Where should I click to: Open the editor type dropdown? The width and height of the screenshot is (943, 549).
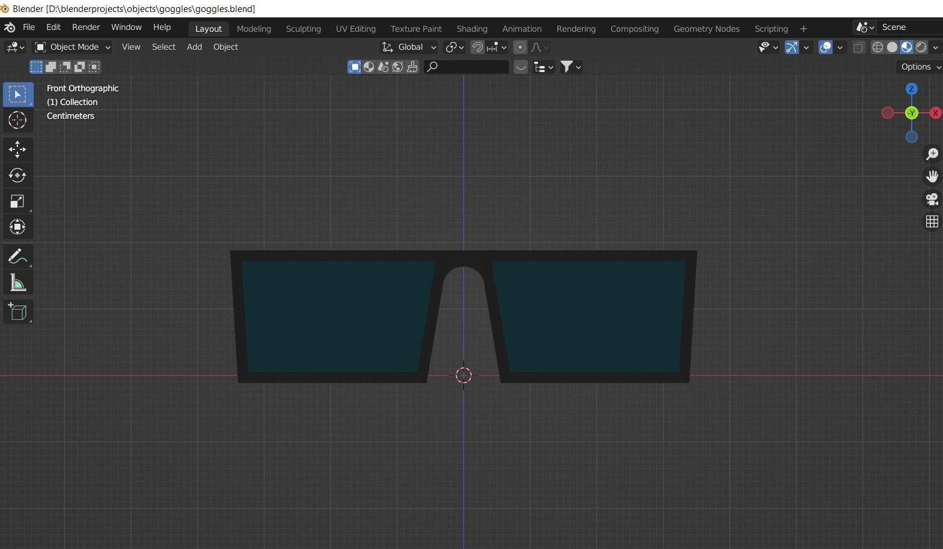coord(15,47)
